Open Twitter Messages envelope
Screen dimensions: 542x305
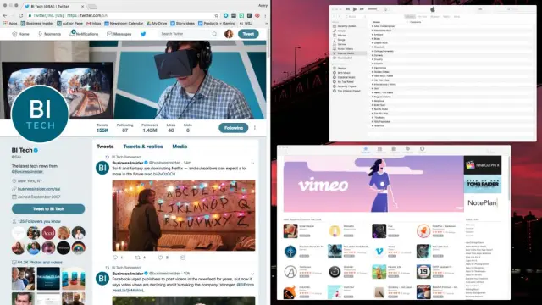[x=119, y=34]
